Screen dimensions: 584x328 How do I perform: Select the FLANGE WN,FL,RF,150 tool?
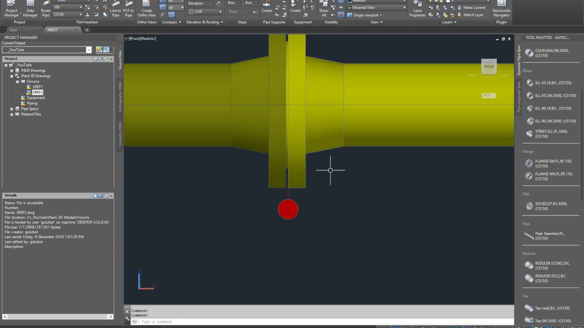548,176
